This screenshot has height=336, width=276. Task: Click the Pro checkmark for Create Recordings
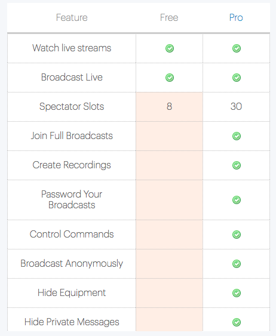click(x=237, y=165)
